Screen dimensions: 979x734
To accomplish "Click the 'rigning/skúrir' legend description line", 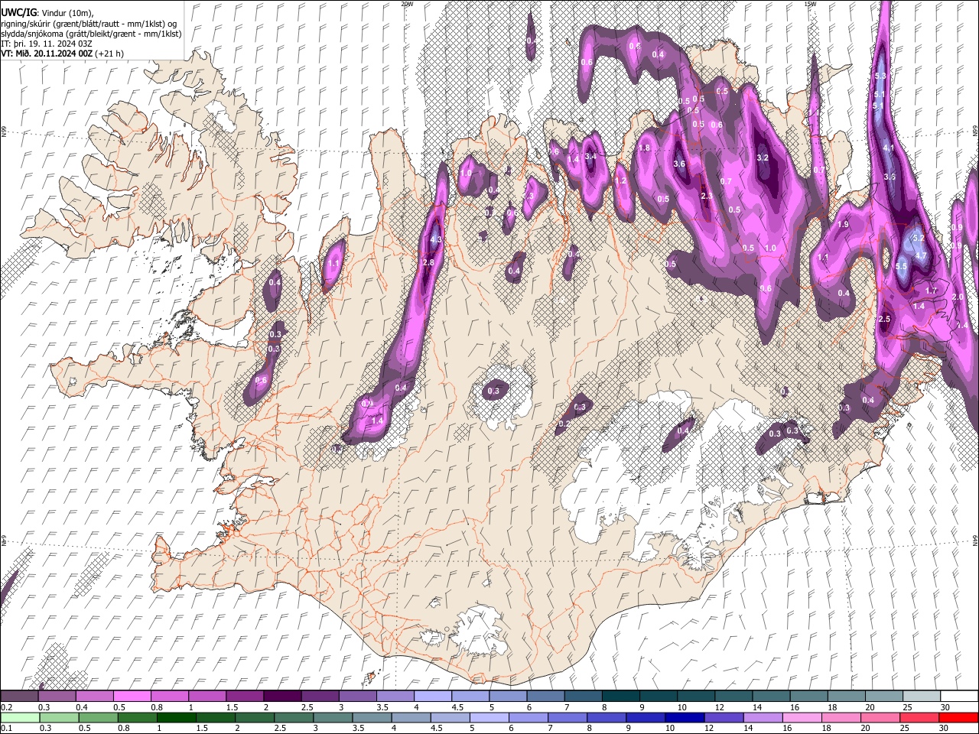I will (x=89, y=23).
